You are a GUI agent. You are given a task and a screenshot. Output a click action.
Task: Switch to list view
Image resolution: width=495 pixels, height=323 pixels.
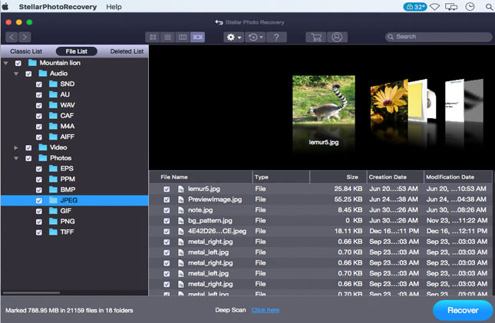coord(167,38)
